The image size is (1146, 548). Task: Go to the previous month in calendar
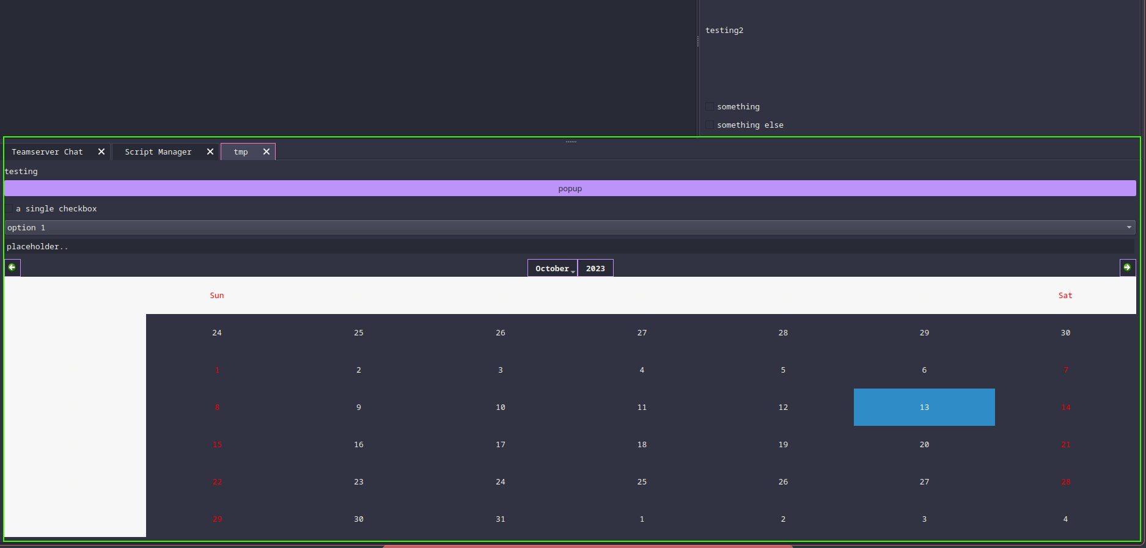12,268
